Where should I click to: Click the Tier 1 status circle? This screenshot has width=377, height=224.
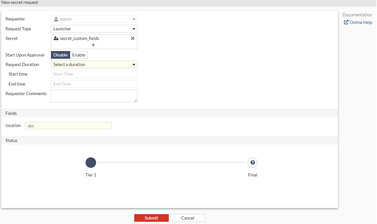click(91, 162)
